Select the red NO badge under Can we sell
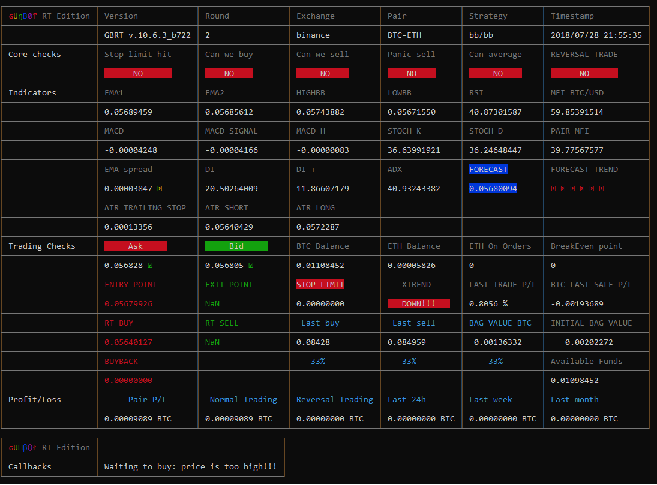 point(323,73)
